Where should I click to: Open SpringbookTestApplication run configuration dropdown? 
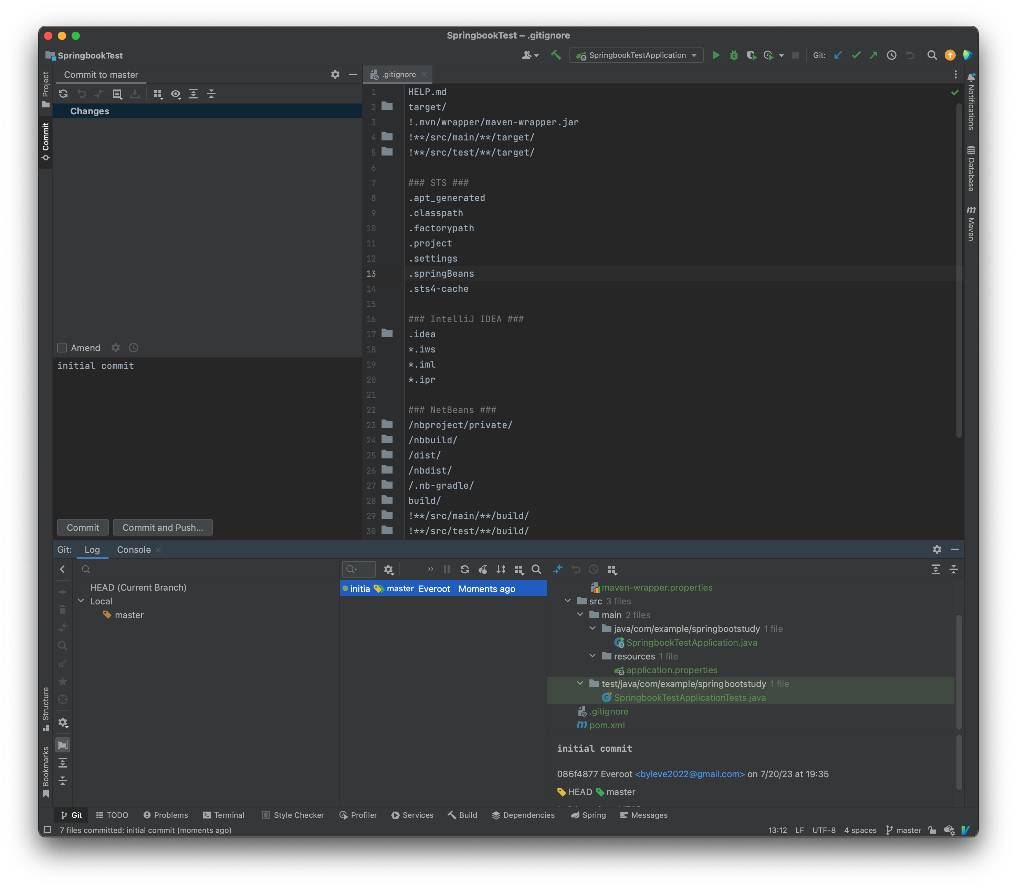[x=637, y=55]
